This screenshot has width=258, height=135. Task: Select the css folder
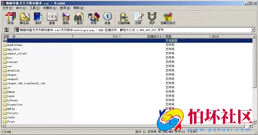[7, 66]
